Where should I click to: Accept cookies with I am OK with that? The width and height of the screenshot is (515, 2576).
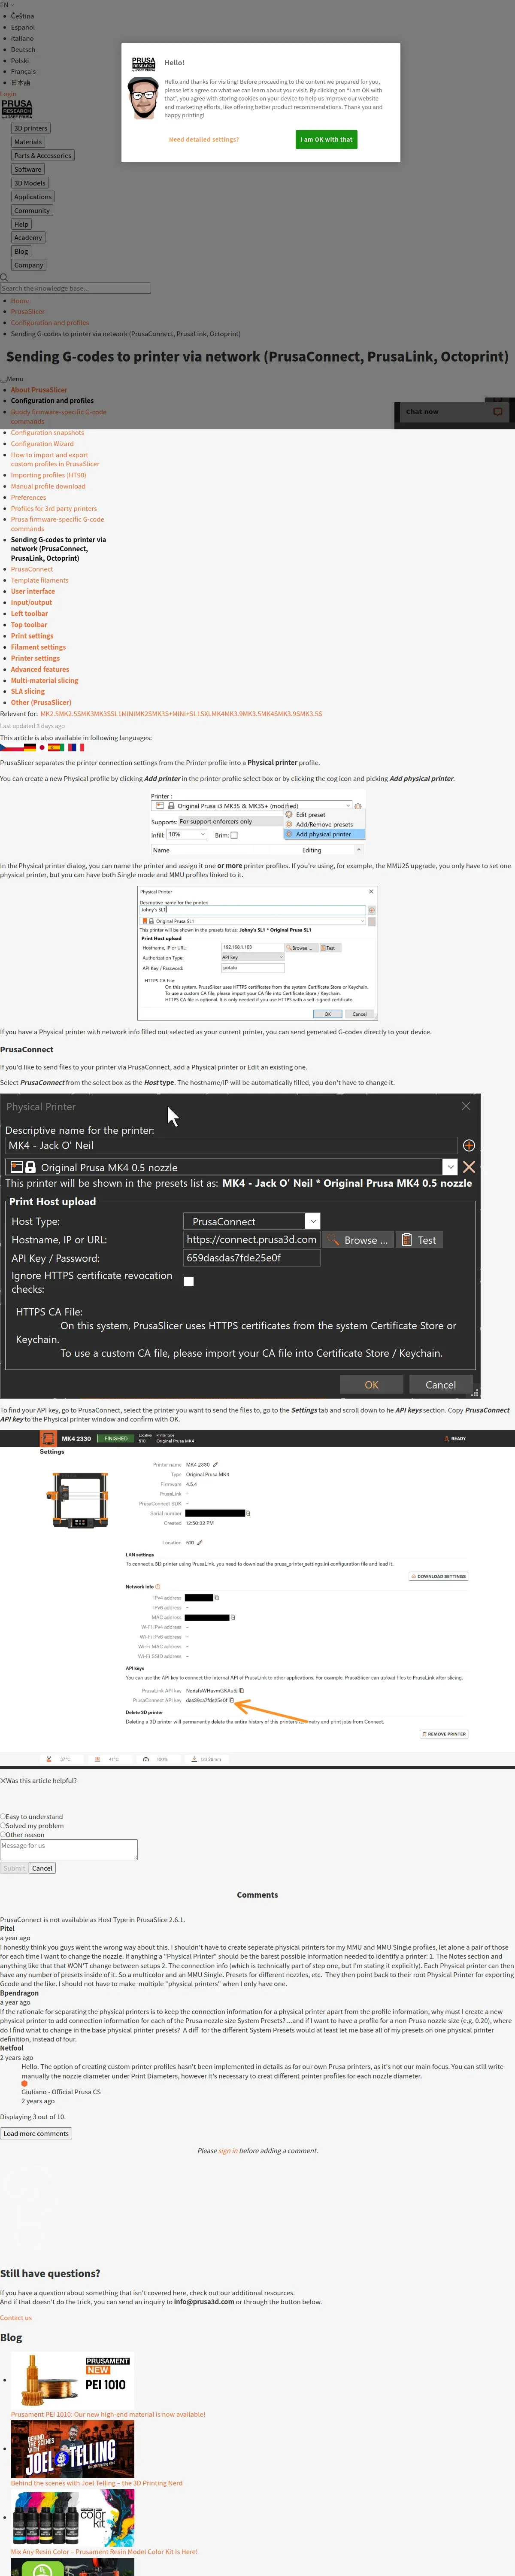[x=326, y=139]
